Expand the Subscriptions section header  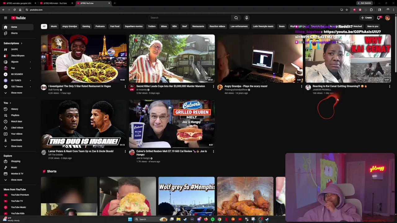coord(13,43)
